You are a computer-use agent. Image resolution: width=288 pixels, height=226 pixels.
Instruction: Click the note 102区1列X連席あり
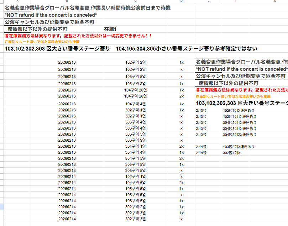point(239,111)
